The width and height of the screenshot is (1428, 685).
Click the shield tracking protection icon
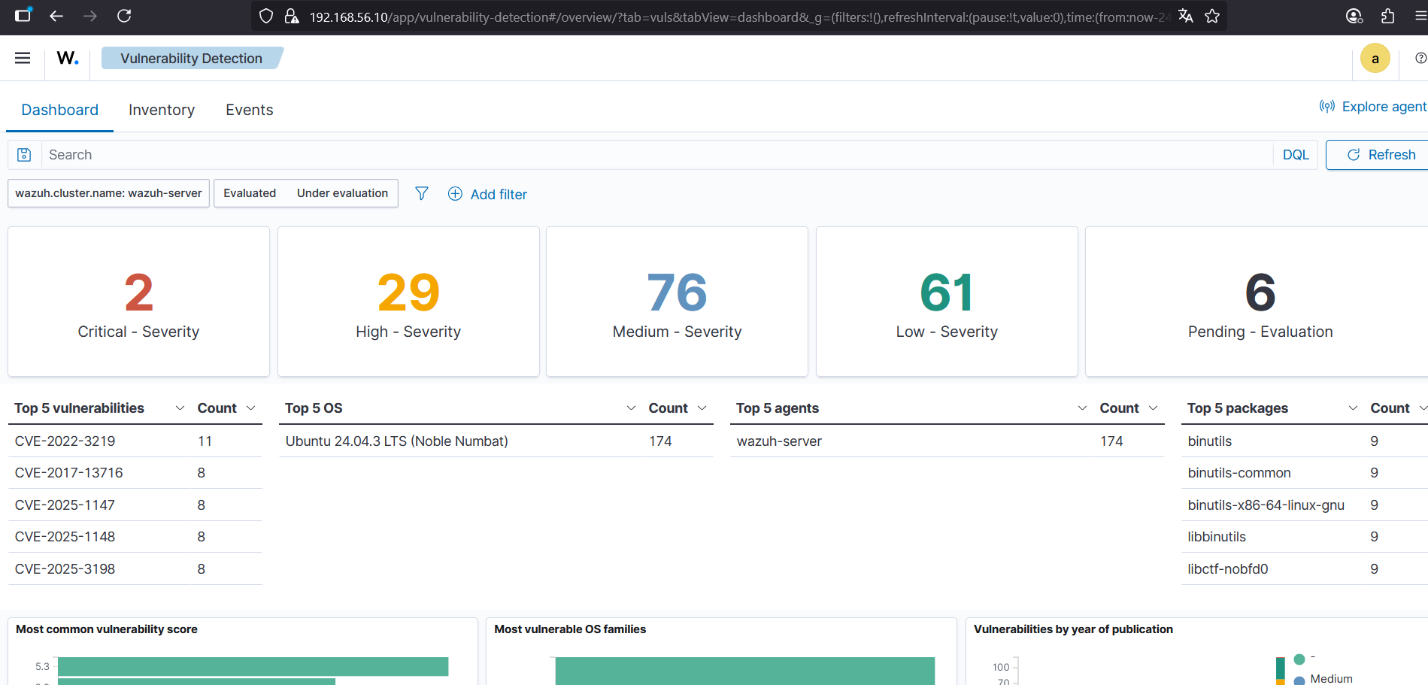pyautogui.click(x=266, y=16)
